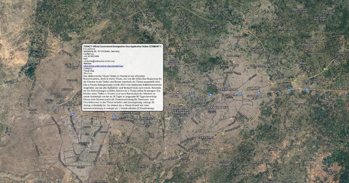The image size is (349, 183).
Task: Click the 'Nasir Bagh' map label
Action: coord(72,67)
